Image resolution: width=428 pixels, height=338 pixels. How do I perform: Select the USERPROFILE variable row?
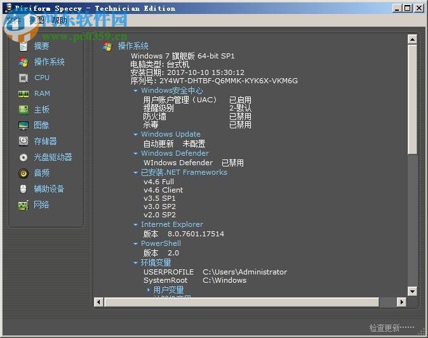click(x=215, y=272)
